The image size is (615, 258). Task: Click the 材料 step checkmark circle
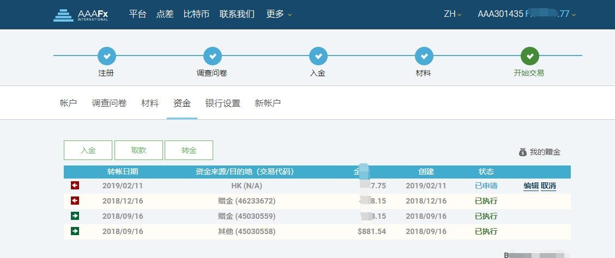point(424,56)
